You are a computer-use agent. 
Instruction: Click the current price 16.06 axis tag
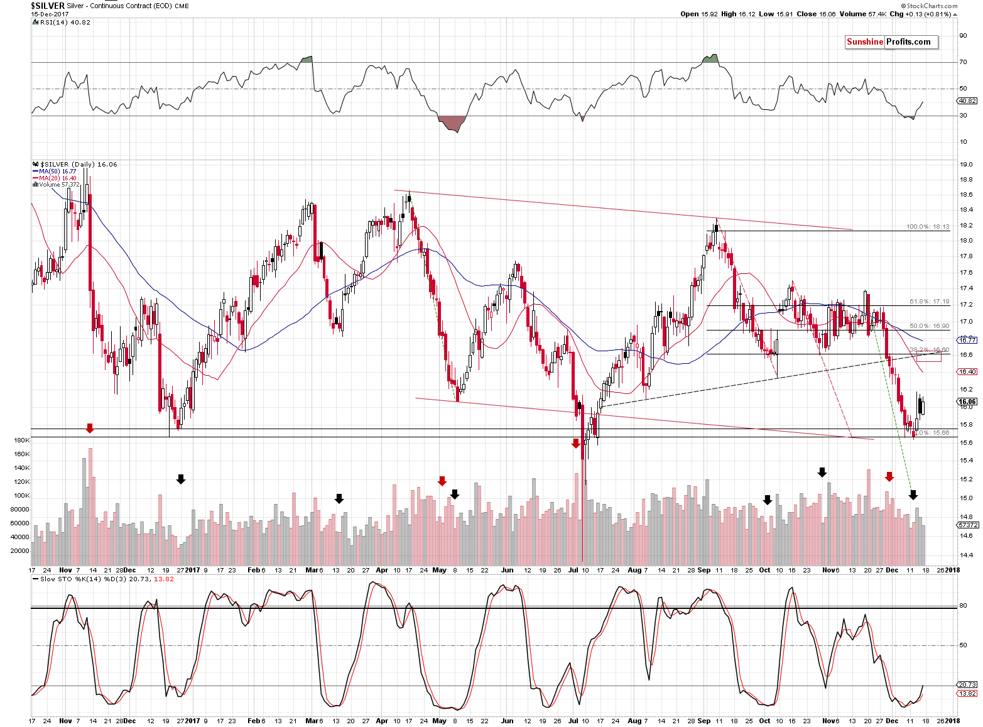(x=968, y=402)
